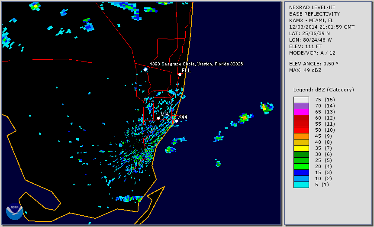The image size is (374, 227).
Task: Select the Seagrape Circle Weston location marker
Action: point(145,69)
